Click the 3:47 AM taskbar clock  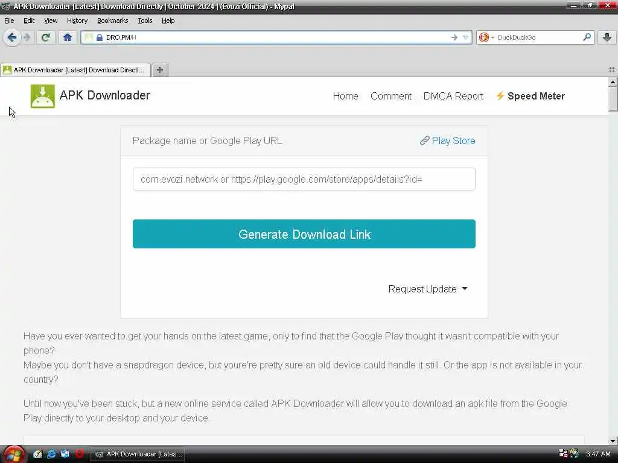click(x=598, y=454)
